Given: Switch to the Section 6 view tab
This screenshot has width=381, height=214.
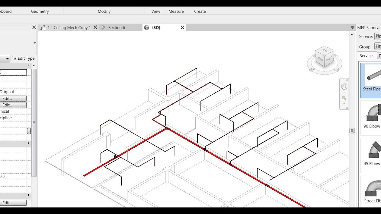Looking at the screenshot, I should tap(117, 28).
